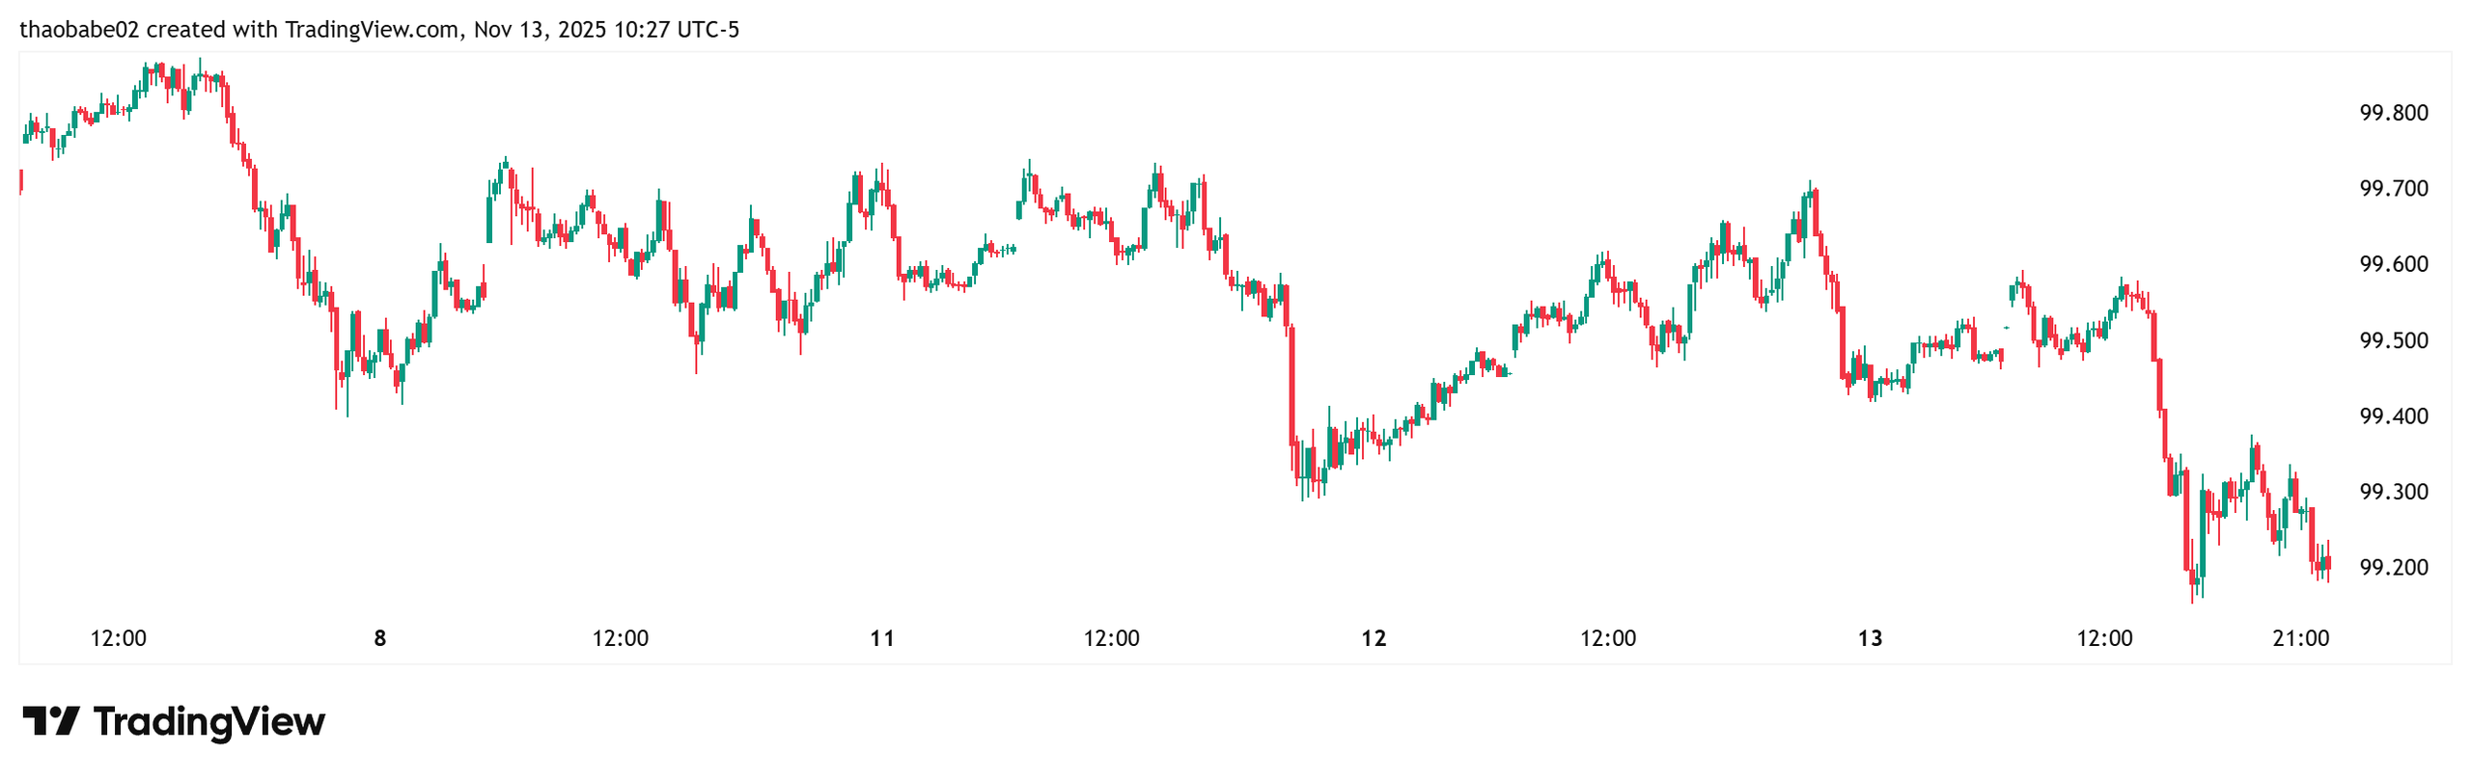This screenshot has height=779, width=2471.
Task: Select the 99.200 price axis label
Action: (2393, 567)
